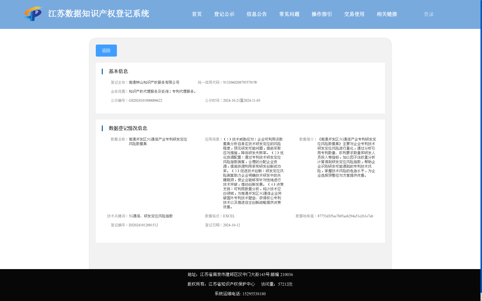Open the 信息公告 menu item
Image resolution: width=482 pixels, height=301 pixels.
pos(257,14)
